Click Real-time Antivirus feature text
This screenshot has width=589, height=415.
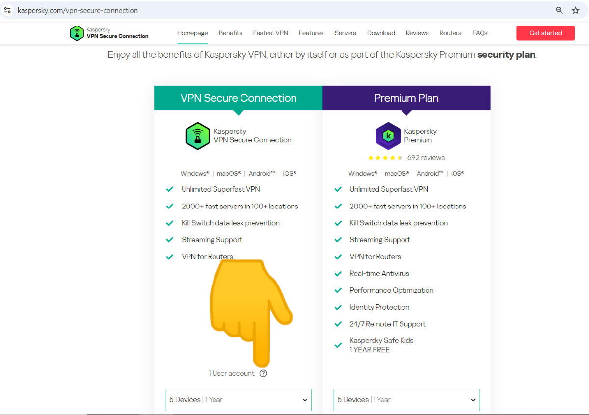379,274
